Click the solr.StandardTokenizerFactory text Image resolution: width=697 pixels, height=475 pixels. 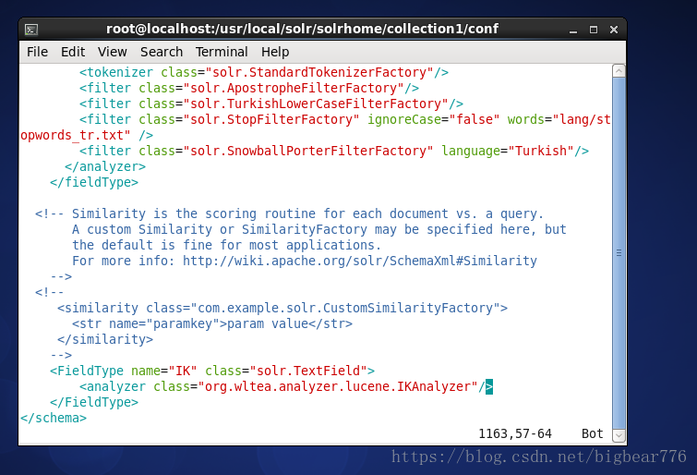pyautogui.click(x=318, y=72)
